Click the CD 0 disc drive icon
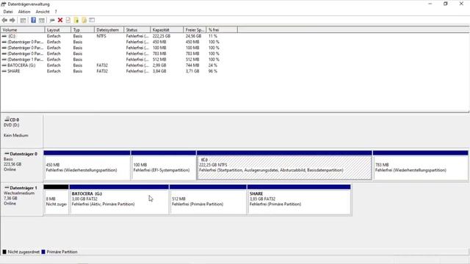Screen dimensions: 470x264 point(7,119)
